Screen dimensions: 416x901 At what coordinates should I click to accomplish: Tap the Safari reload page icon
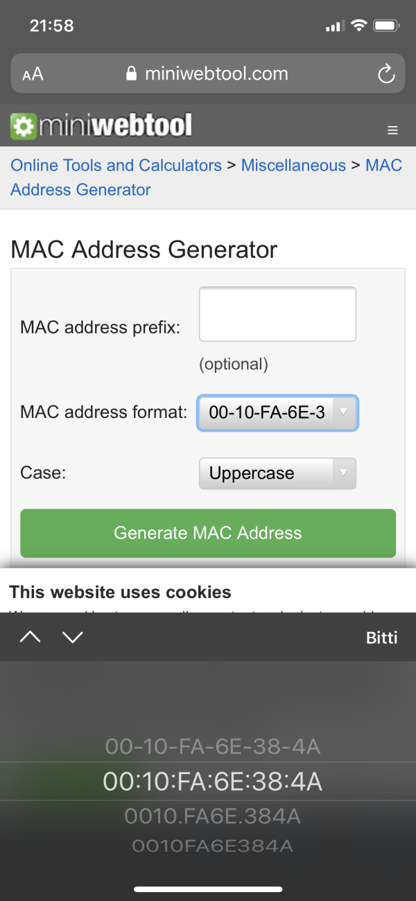point(386,74)
